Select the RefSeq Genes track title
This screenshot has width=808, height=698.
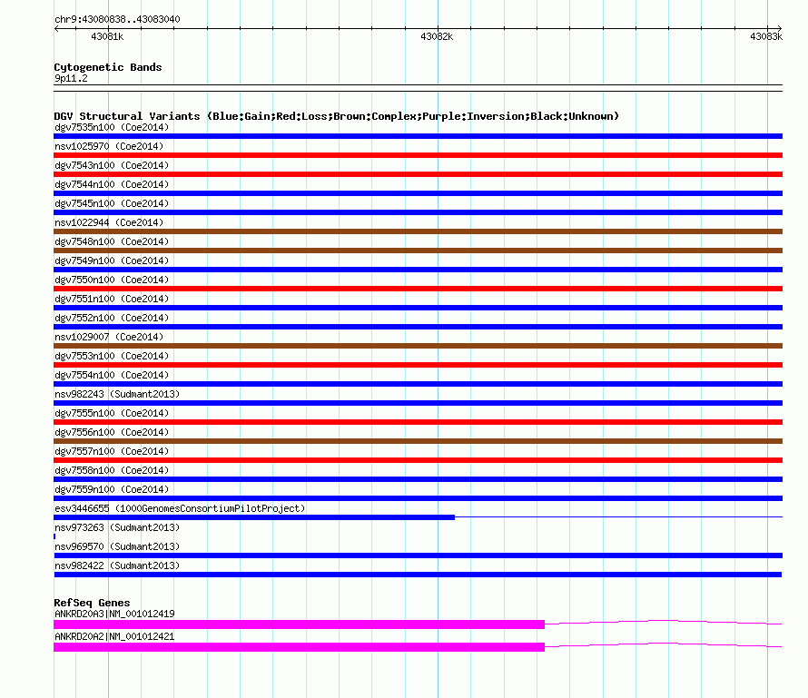coord(93,603)
